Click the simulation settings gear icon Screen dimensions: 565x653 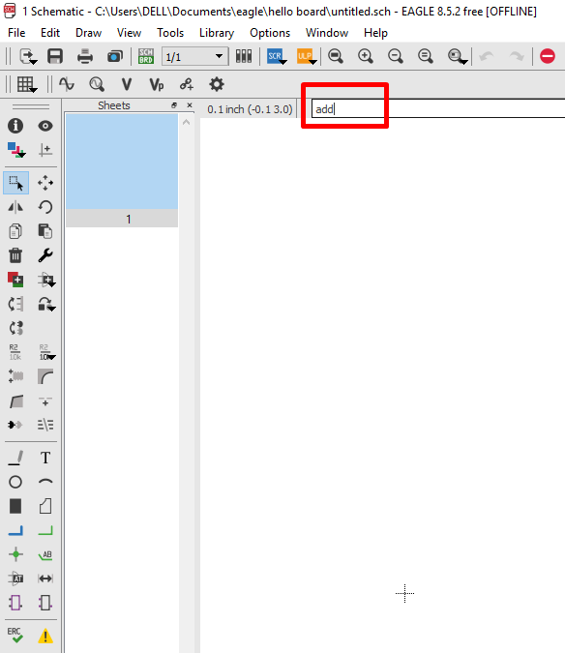coord(217,84)
